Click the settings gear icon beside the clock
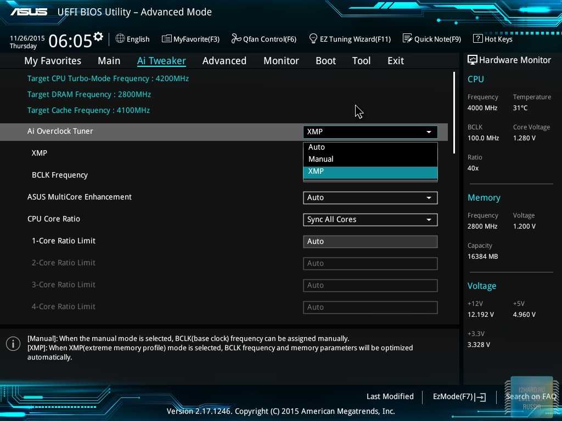The image size is (562, 421). pos(98,37)
